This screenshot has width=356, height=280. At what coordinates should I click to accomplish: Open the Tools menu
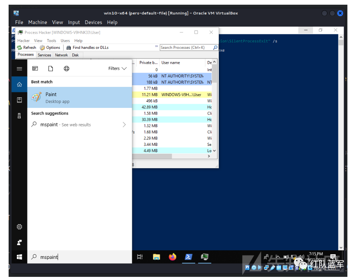(x=51, y=41)
